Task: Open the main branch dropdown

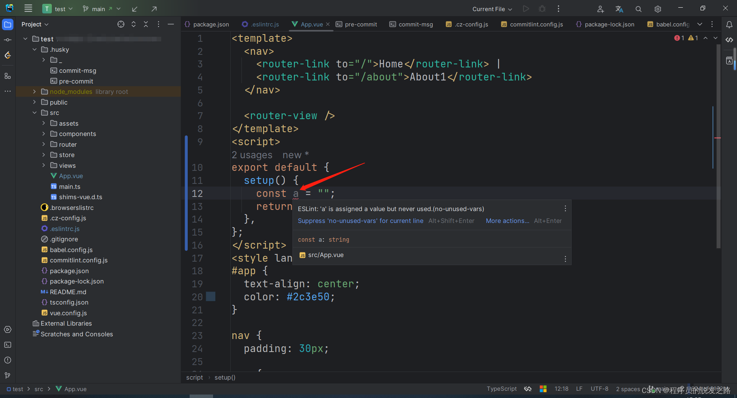Action: [102, 9]
